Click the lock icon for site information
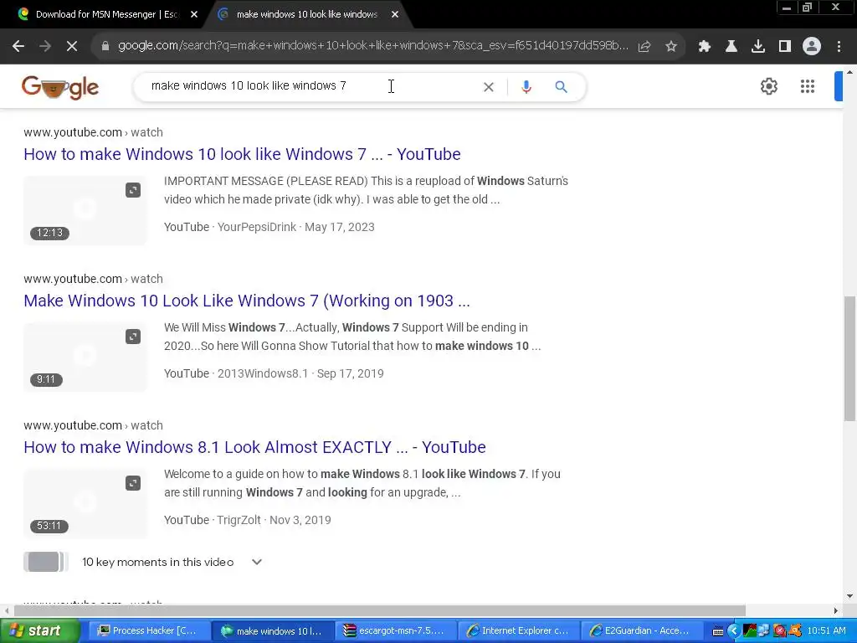Screen dimensions: 857x643 coord(105,46)
